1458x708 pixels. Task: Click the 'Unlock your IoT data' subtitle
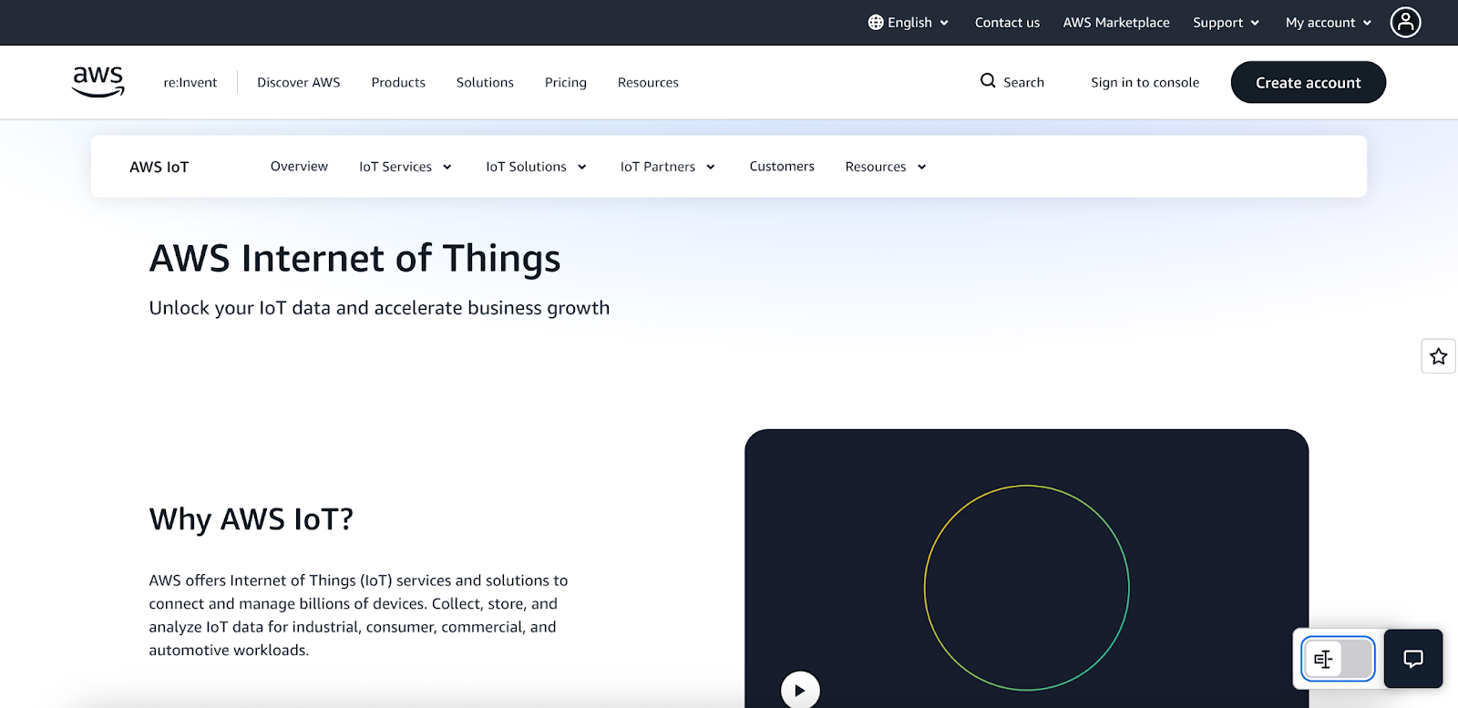tap(380, 308)
